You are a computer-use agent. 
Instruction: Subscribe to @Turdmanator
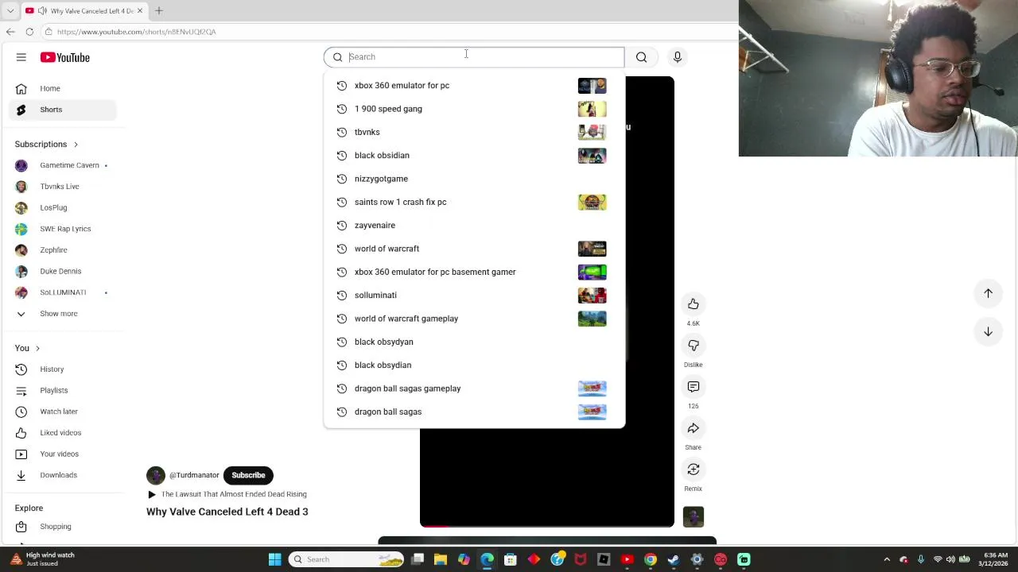(248, 475)
